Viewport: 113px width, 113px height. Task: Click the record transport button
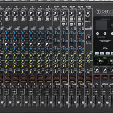point(108,53)
